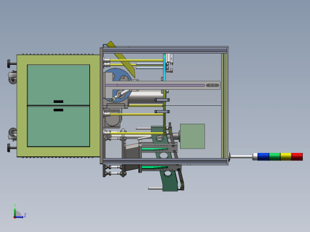310x232 pixels.
Task: Select the dark green bracket below frame
Action: 169,181
